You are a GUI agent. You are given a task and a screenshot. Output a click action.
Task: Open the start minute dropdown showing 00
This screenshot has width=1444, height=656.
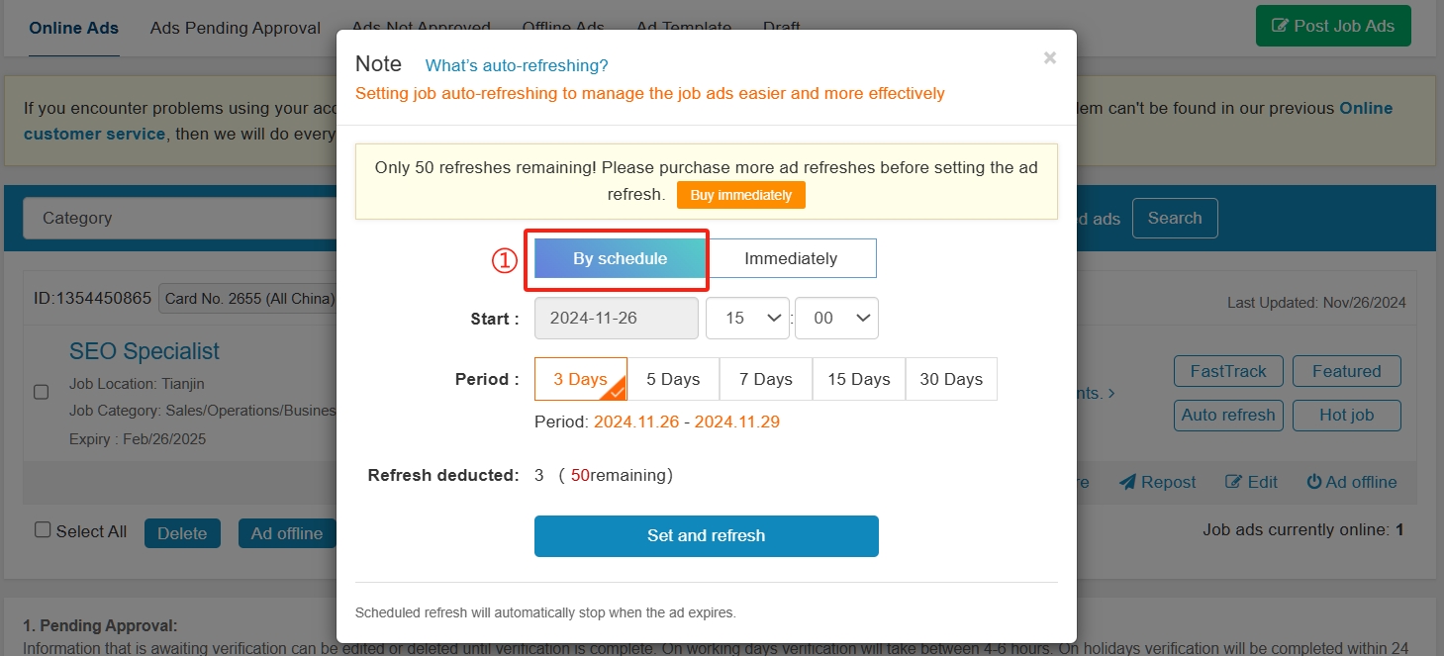pos(836,318)
